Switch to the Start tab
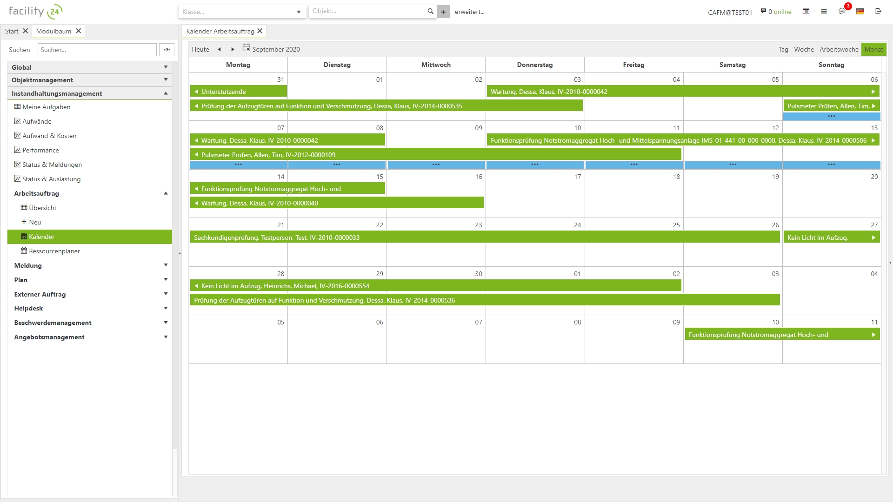The height and width of the screenshot is (502, 893). pos(12,31)
